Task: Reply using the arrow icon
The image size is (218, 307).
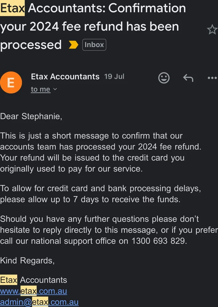Action: pyautogui.click(x=188, y=78)
